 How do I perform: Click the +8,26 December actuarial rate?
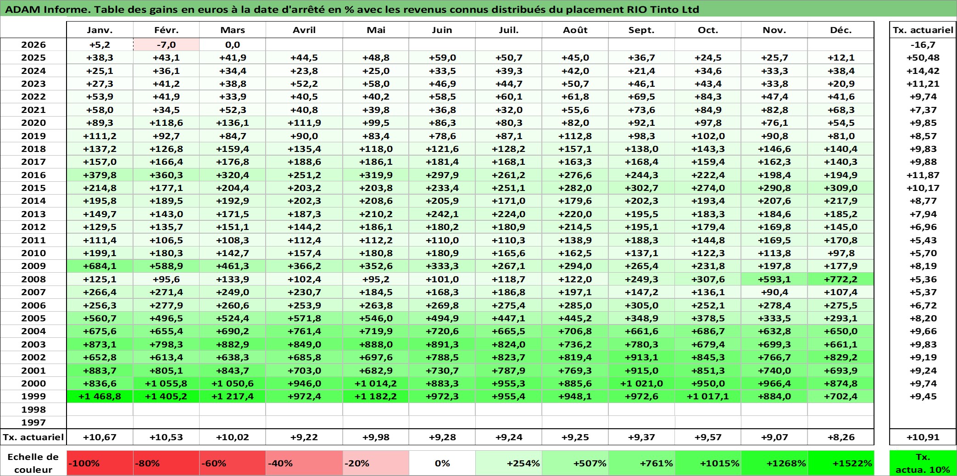840,437
